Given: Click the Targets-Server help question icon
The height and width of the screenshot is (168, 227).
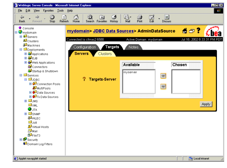Looking at the screenshot, I should (84, 79).
